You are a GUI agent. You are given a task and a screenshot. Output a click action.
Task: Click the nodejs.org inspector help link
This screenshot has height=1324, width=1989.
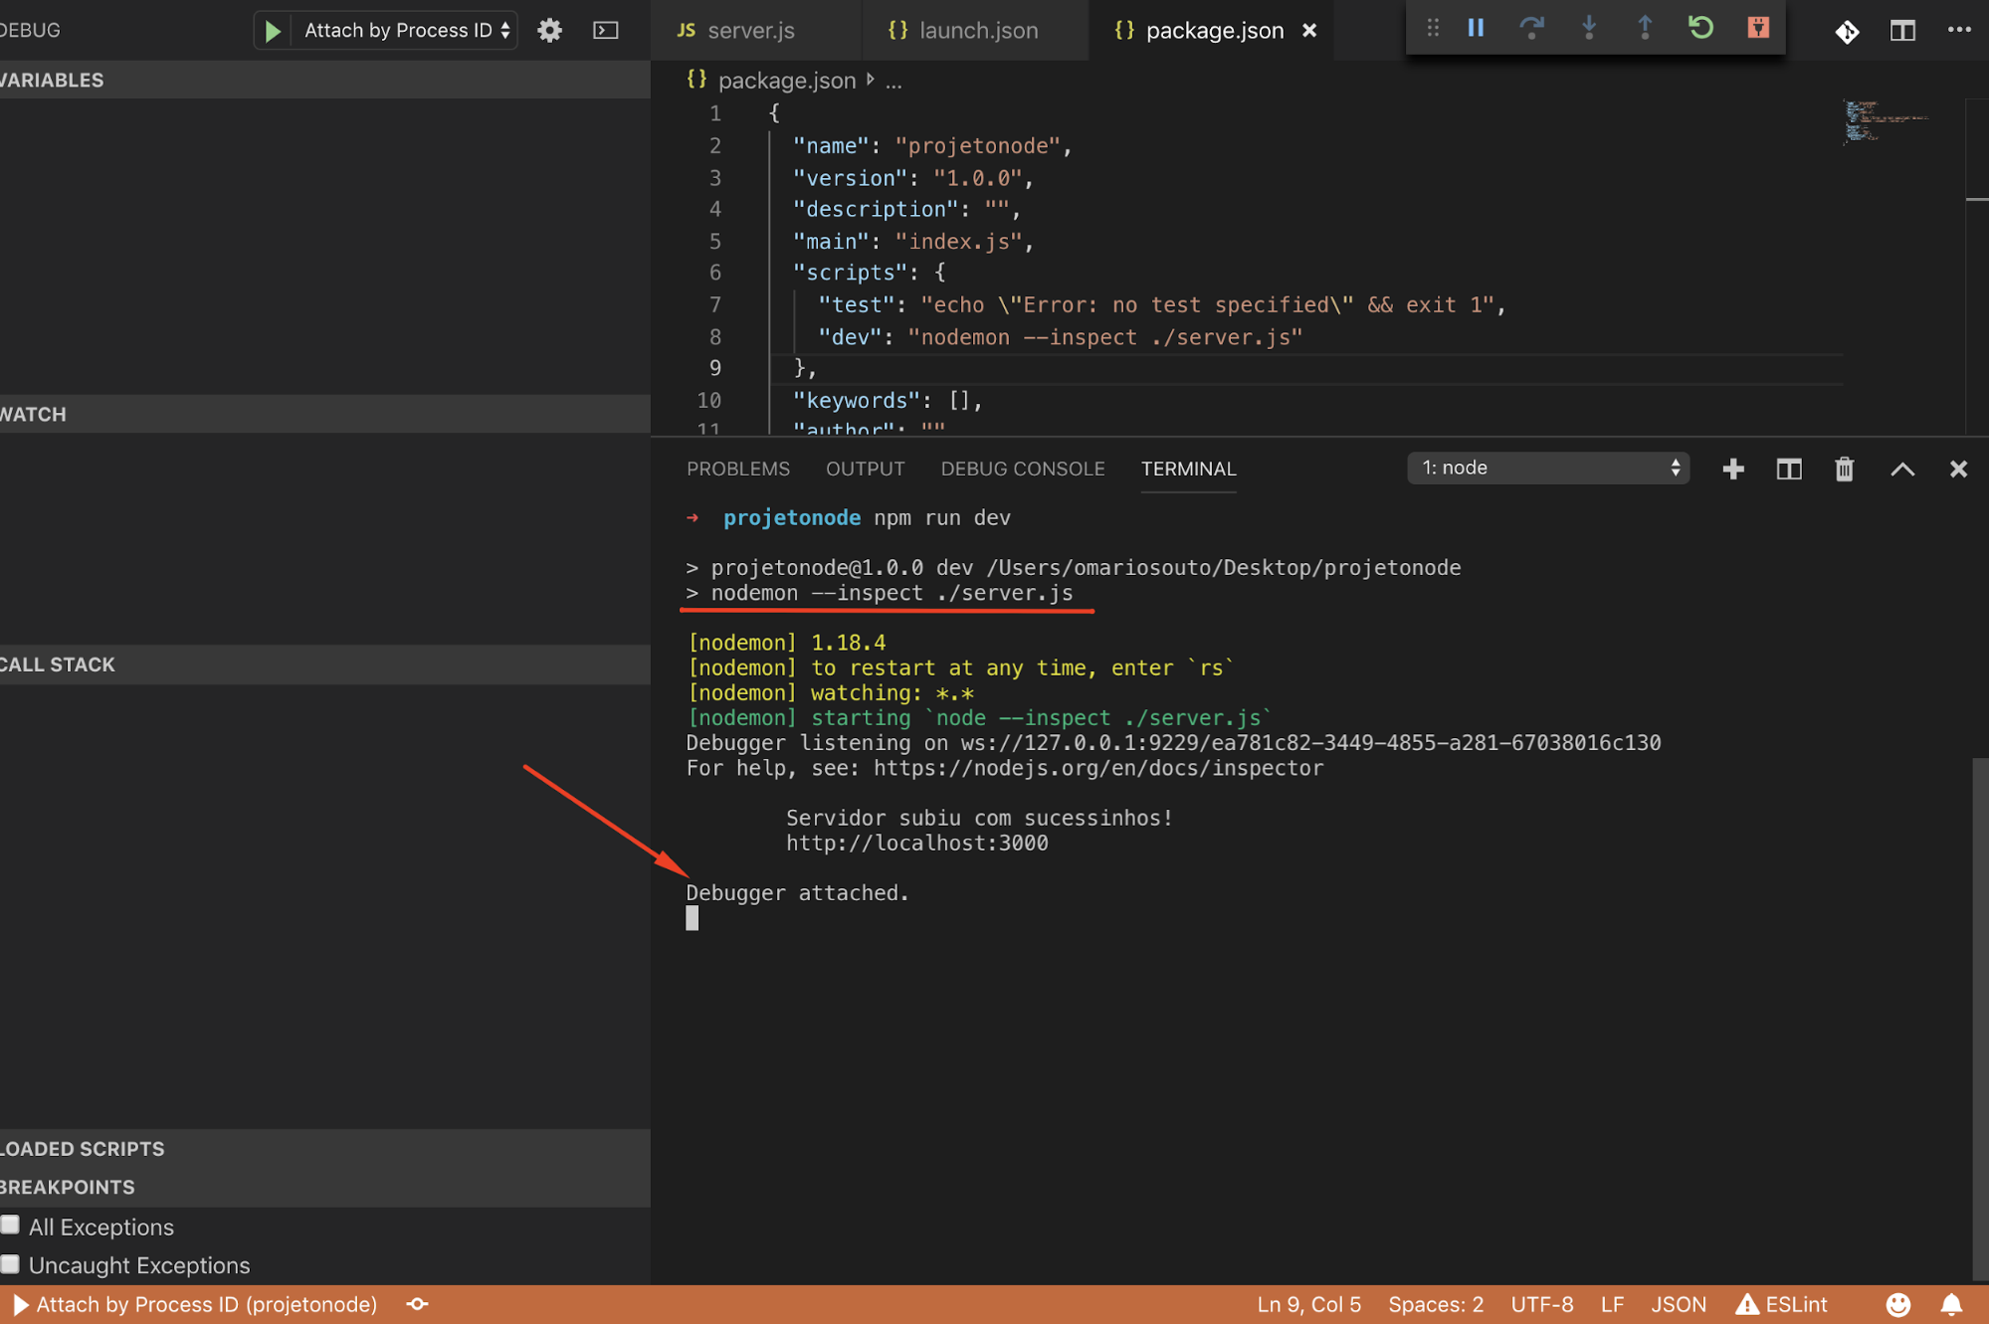click(1096, 767)
